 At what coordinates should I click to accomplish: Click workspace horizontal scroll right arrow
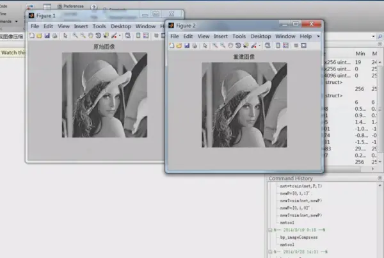pos(373,168)
